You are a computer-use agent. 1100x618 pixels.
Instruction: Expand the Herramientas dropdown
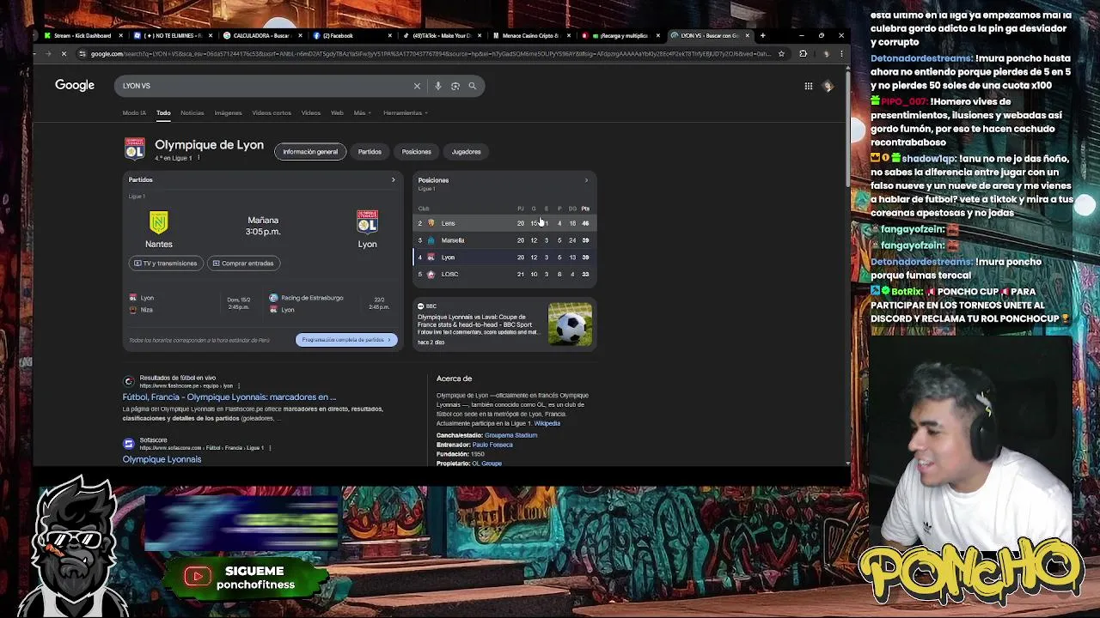click(406, 112)
